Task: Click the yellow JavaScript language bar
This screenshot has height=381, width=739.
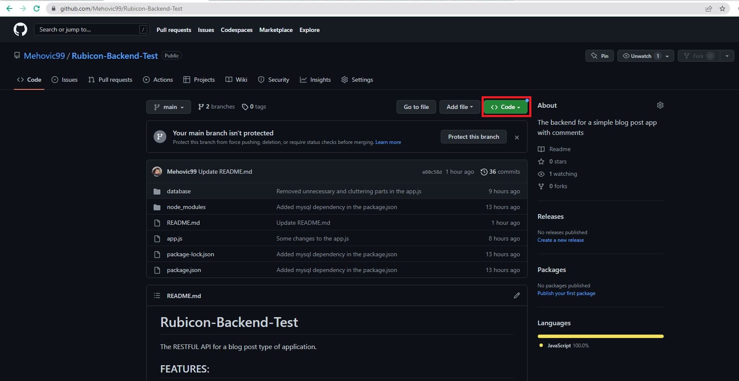Action: coord(600,336)
